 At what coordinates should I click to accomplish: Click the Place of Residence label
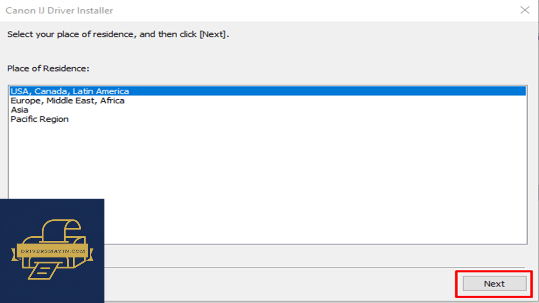(x=48, y=68)
